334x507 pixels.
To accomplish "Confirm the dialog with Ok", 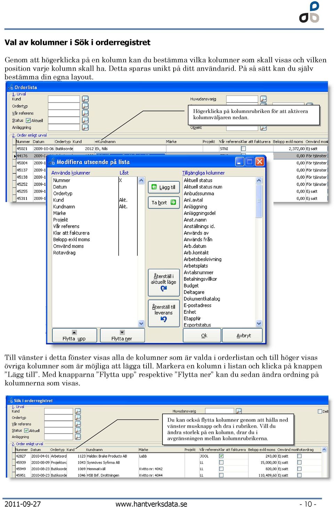I will pos(202,336).
